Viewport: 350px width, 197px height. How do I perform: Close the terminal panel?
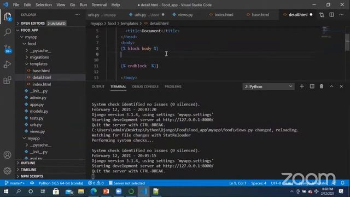(x=341, y=86)
